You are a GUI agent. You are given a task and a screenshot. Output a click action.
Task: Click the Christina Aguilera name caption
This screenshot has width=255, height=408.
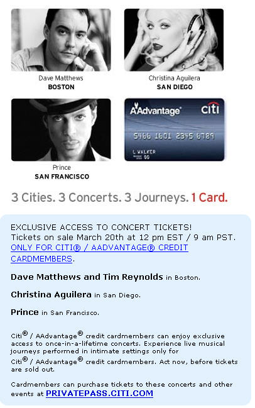click(174, 78)
